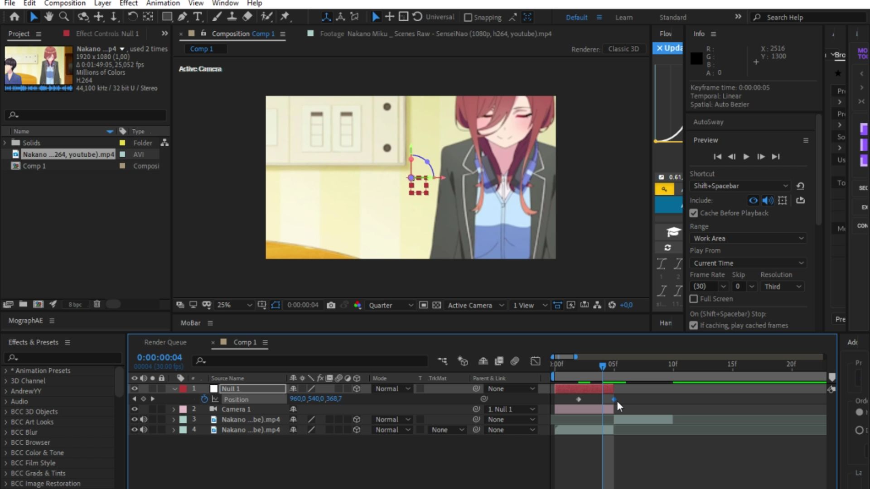Select the Zoom tool in the toolbar
This screenshot has height=489, width=870.
(x=64, y=17)
